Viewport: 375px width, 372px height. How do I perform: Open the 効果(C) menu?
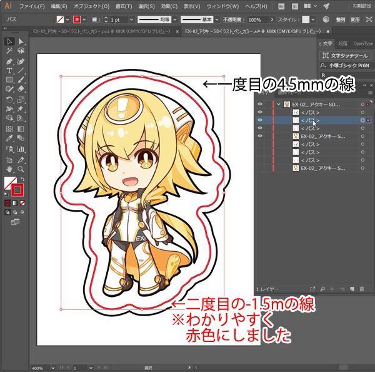point(169,6)
